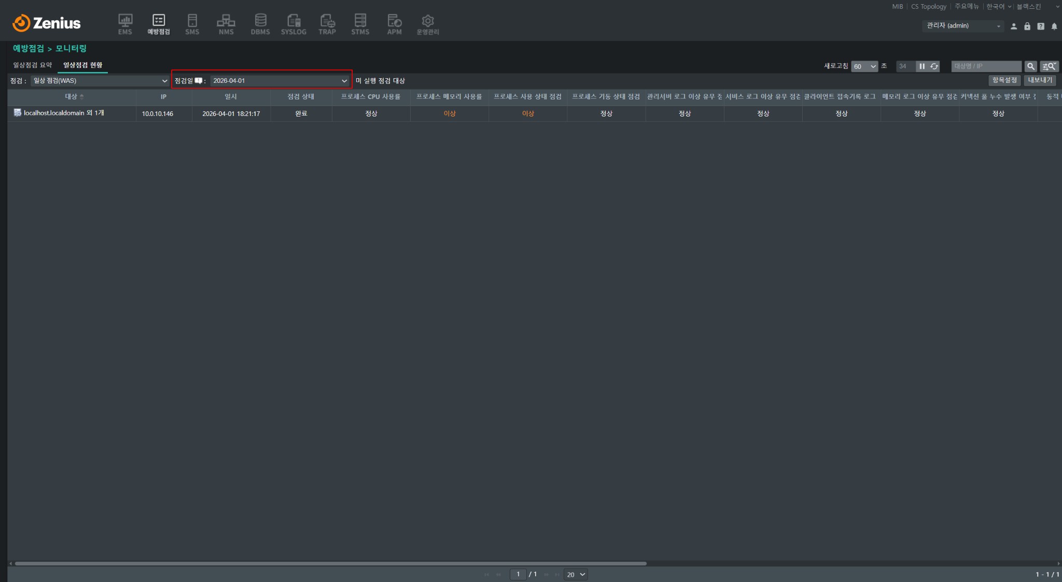Open the SYSLOG module
The image size is (1062, 582).
294,24
